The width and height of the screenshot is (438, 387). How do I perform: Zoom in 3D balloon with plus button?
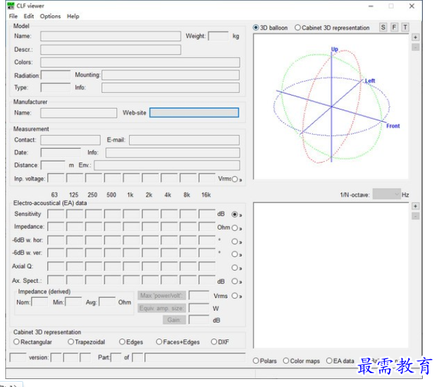click(415, 38)
